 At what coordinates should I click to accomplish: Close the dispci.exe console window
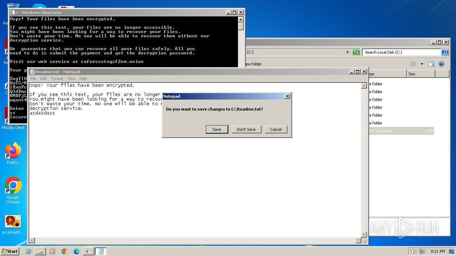(x=240, y=12)
